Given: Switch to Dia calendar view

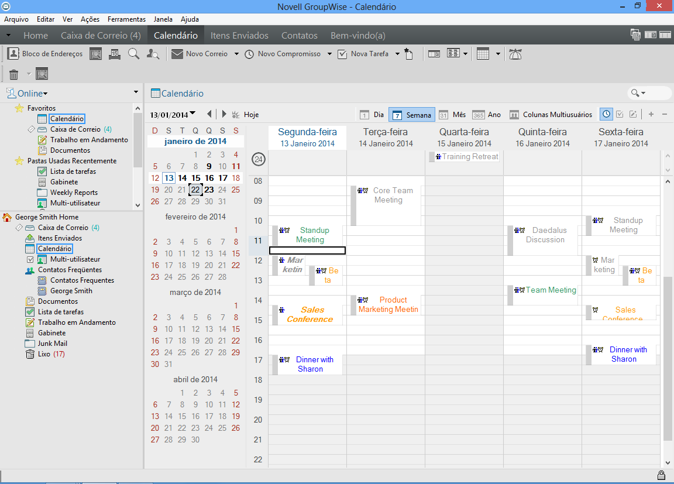Looking at the screenshot, I should point(373,114).
